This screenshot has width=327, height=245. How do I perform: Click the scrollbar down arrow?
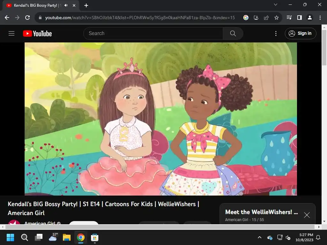pos(324,221)
